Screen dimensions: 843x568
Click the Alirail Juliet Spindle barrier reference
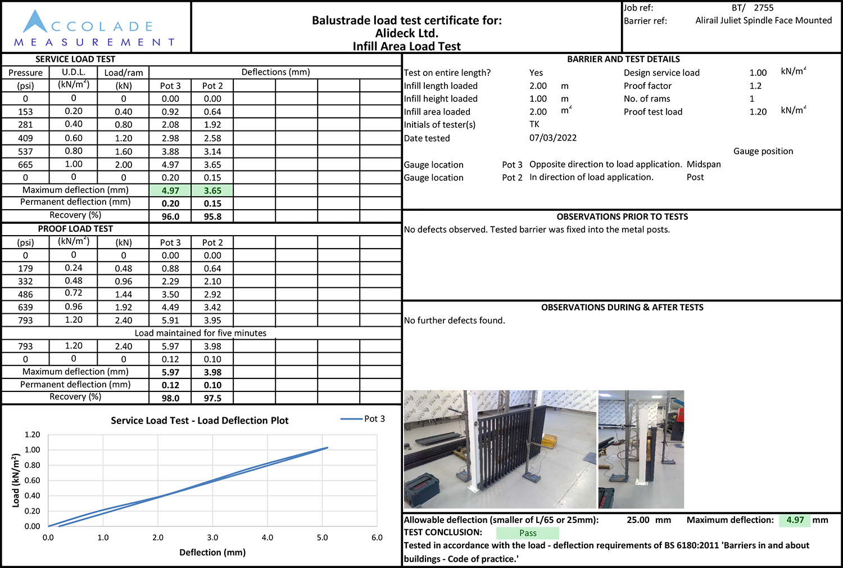[763, 20]
